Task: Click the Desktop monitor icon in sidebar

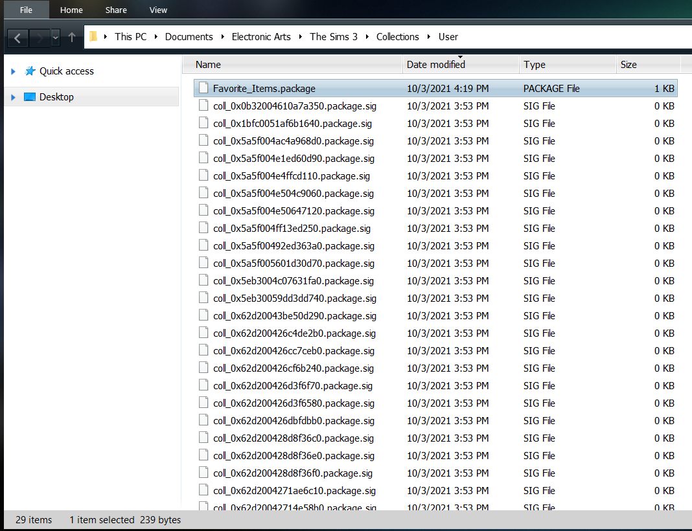Action: coord(30,97)
